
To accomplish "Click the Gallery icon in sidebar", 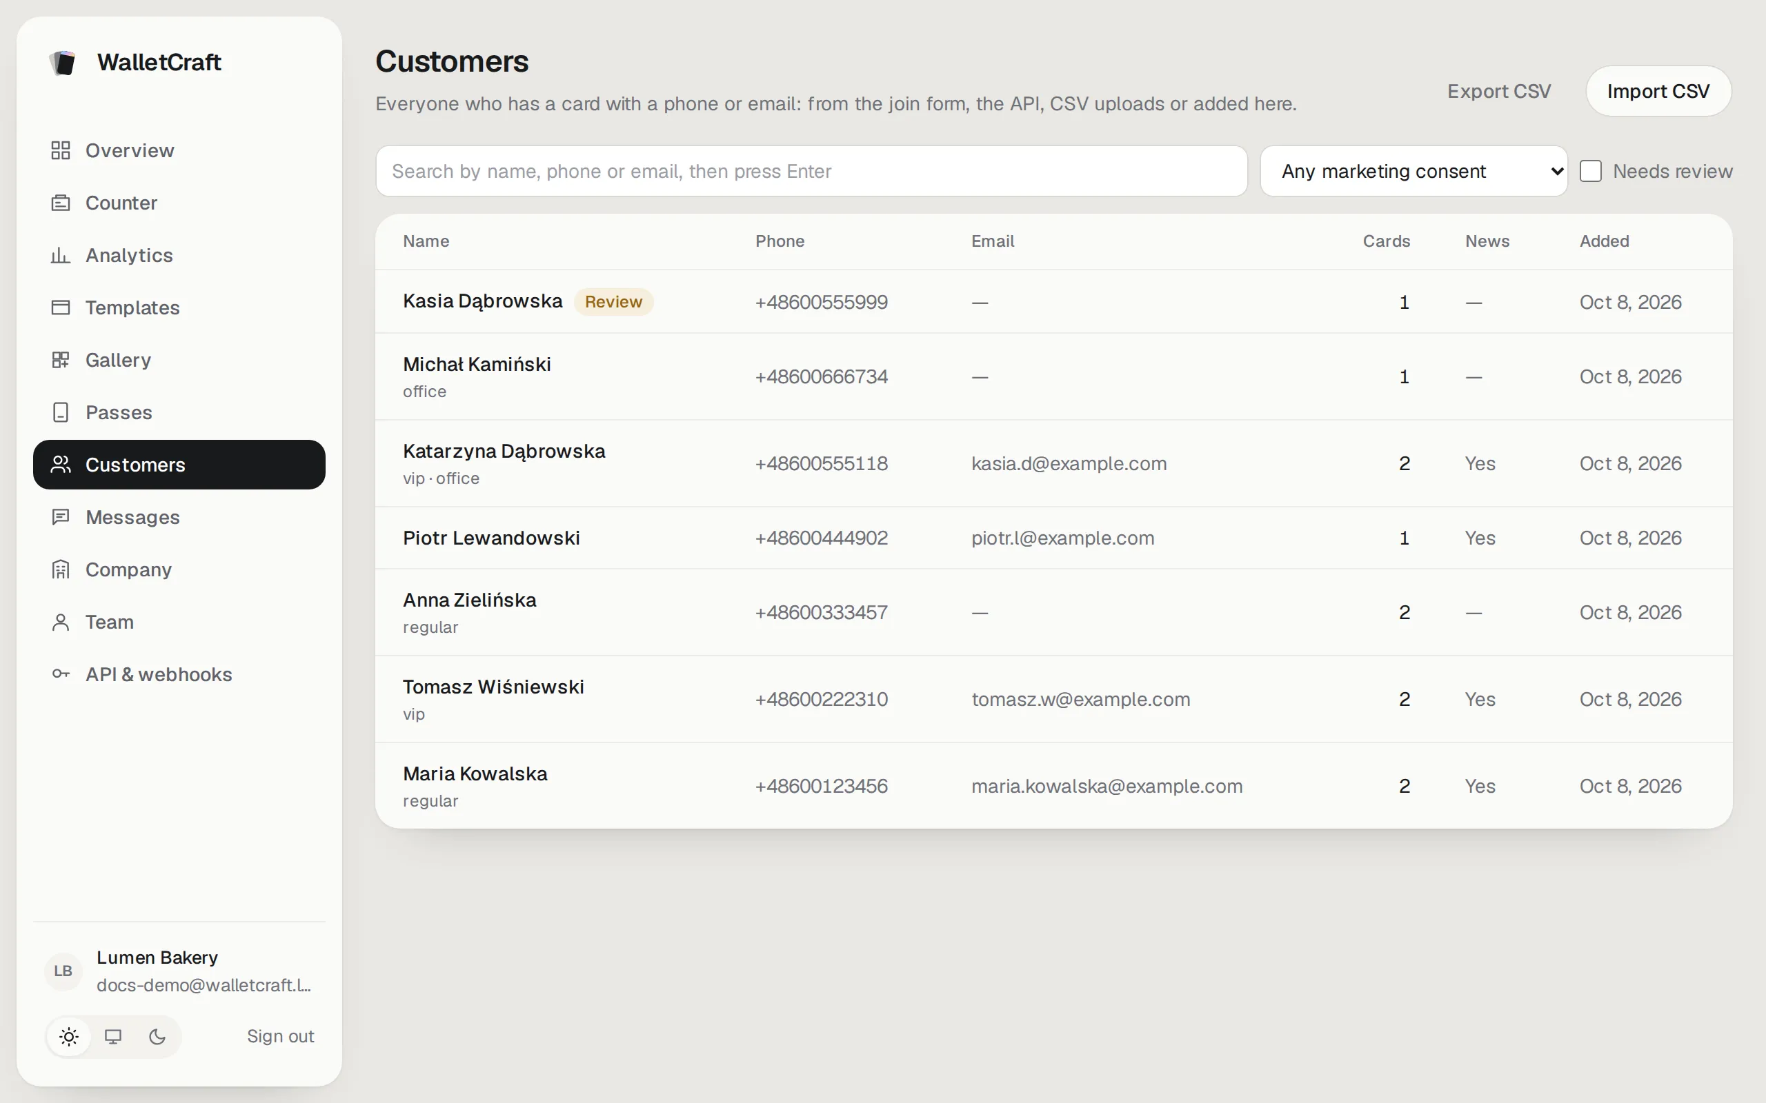I will tap(61, 360).
